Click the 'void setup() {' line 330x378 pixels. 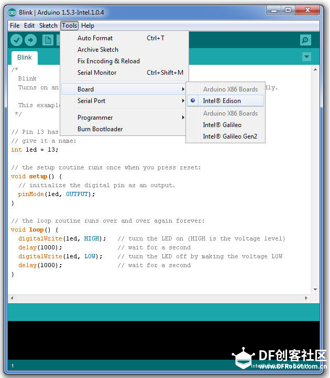pyautogui.click(x=37, y=177)
